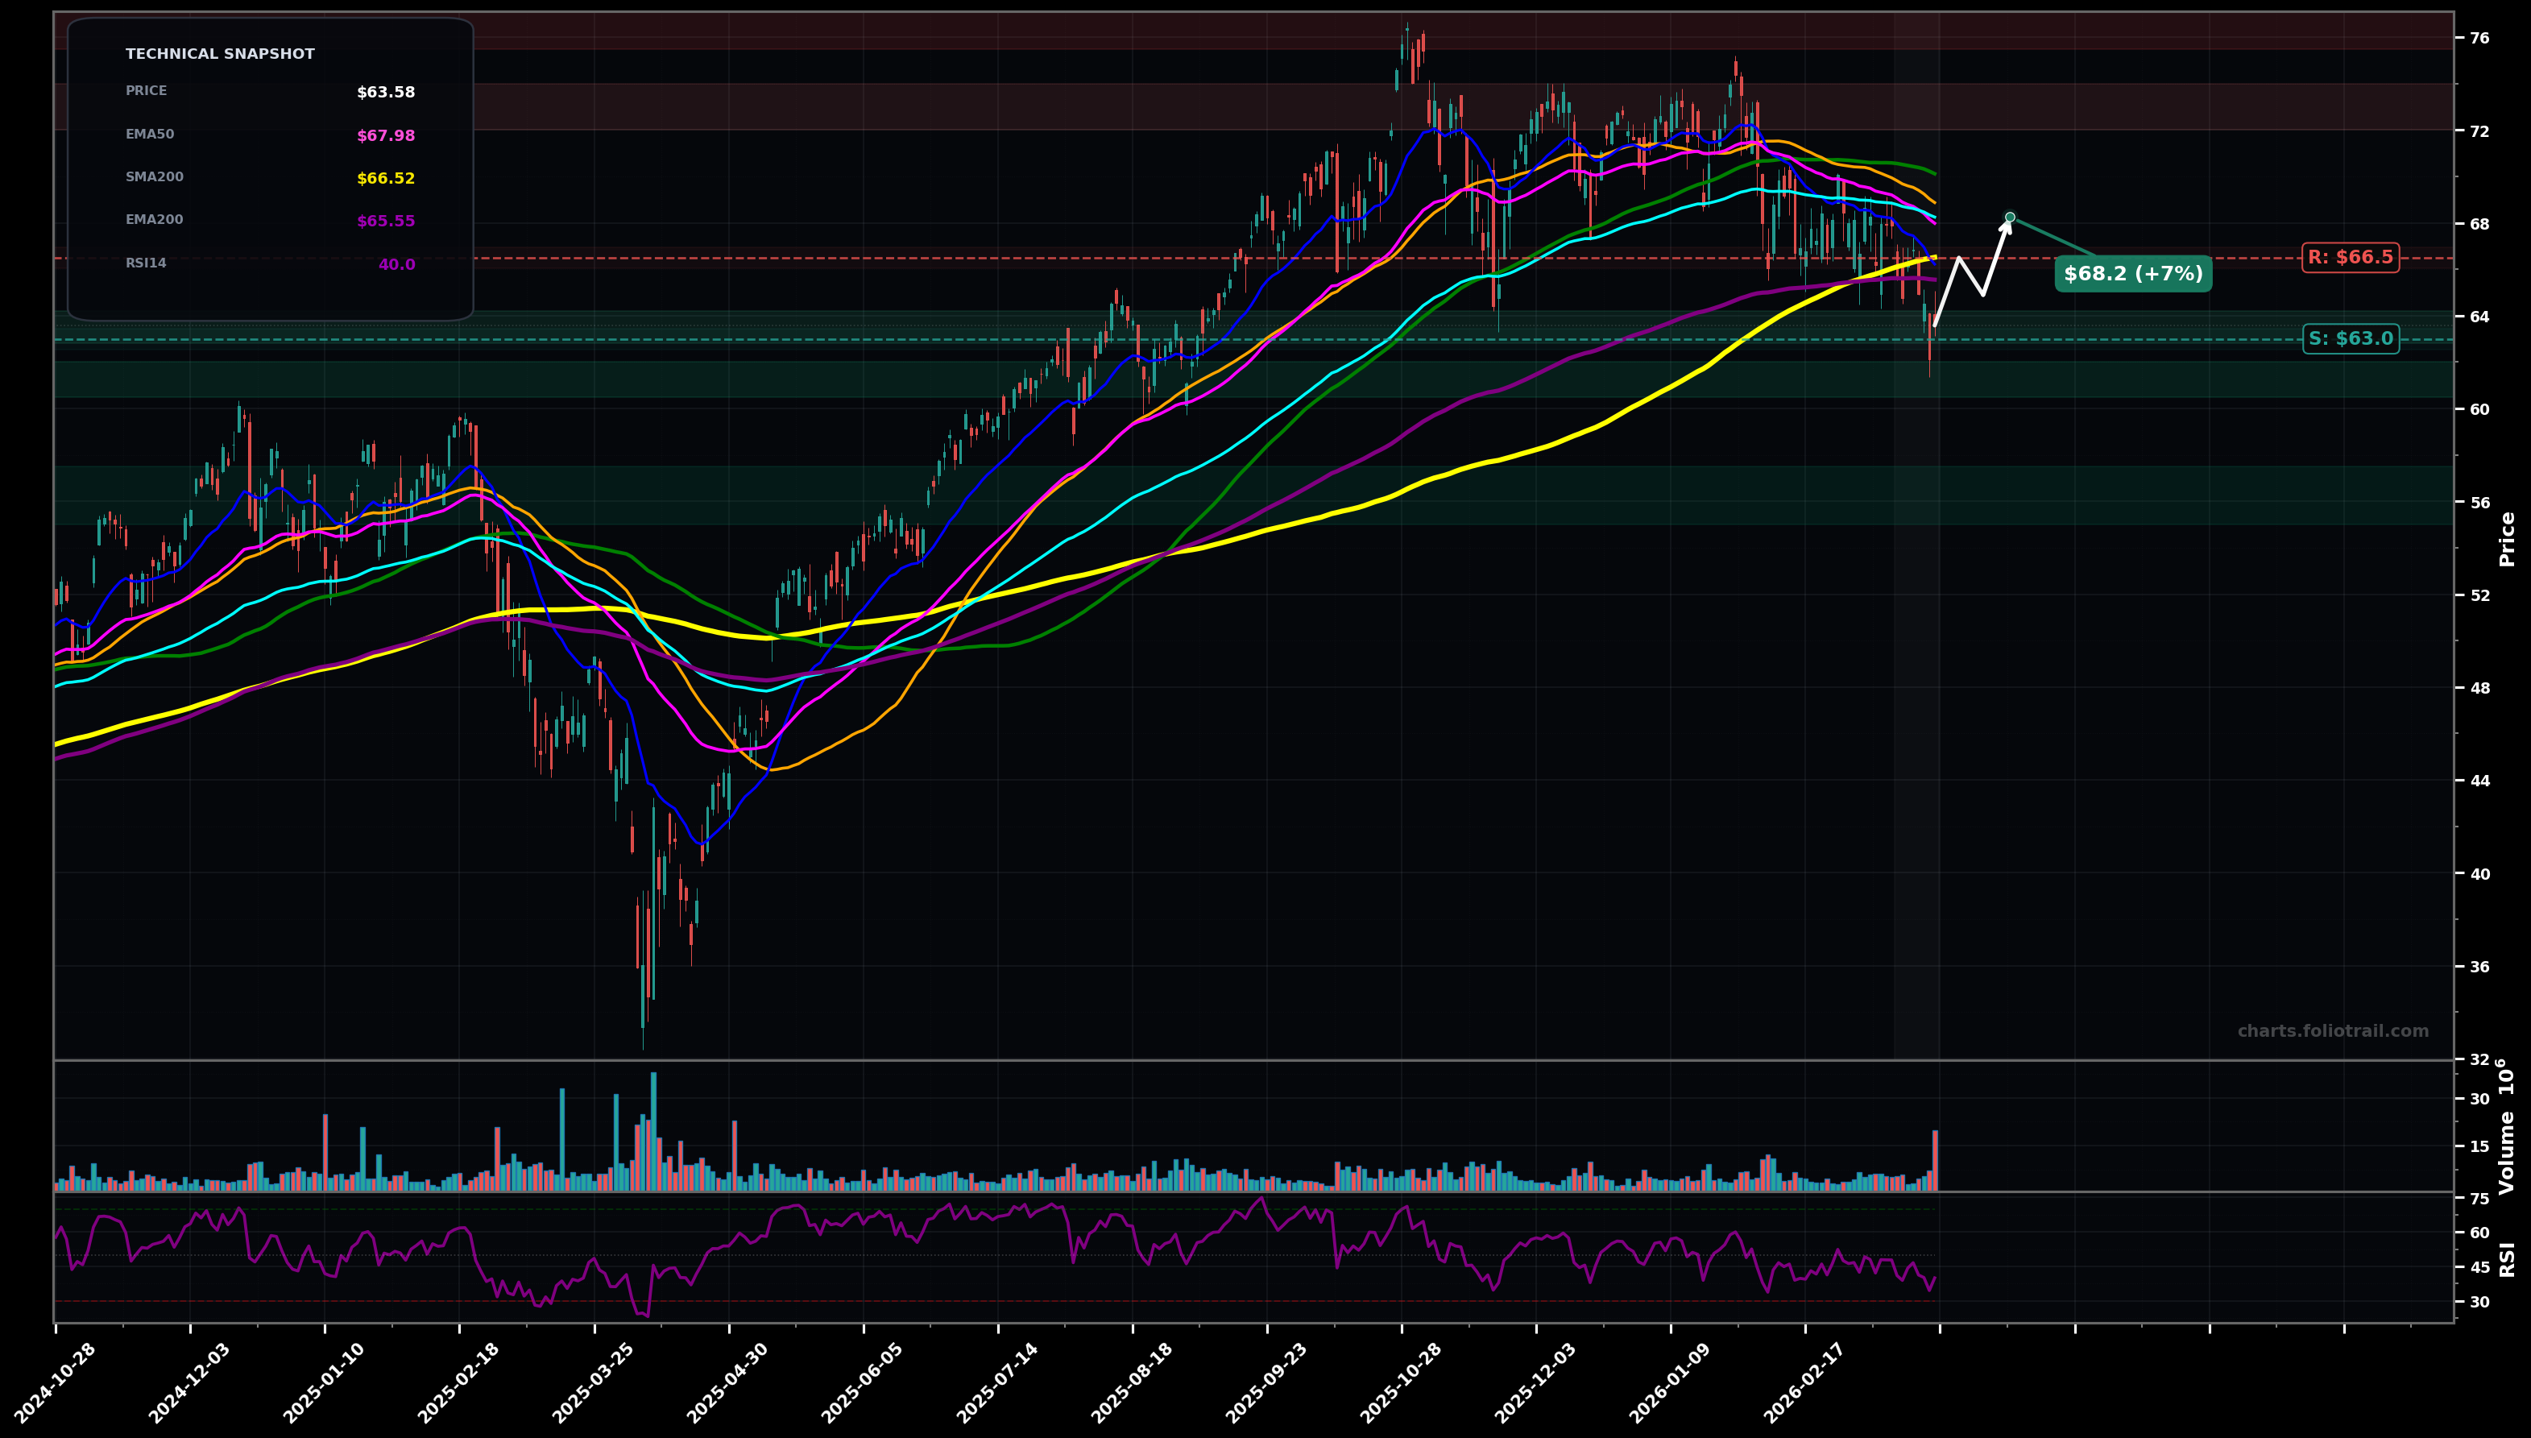Expand the TECHNICAL SNAPSHOT panel header
This screenshot has height=1438, width=2531.
(x=219, y=53)
